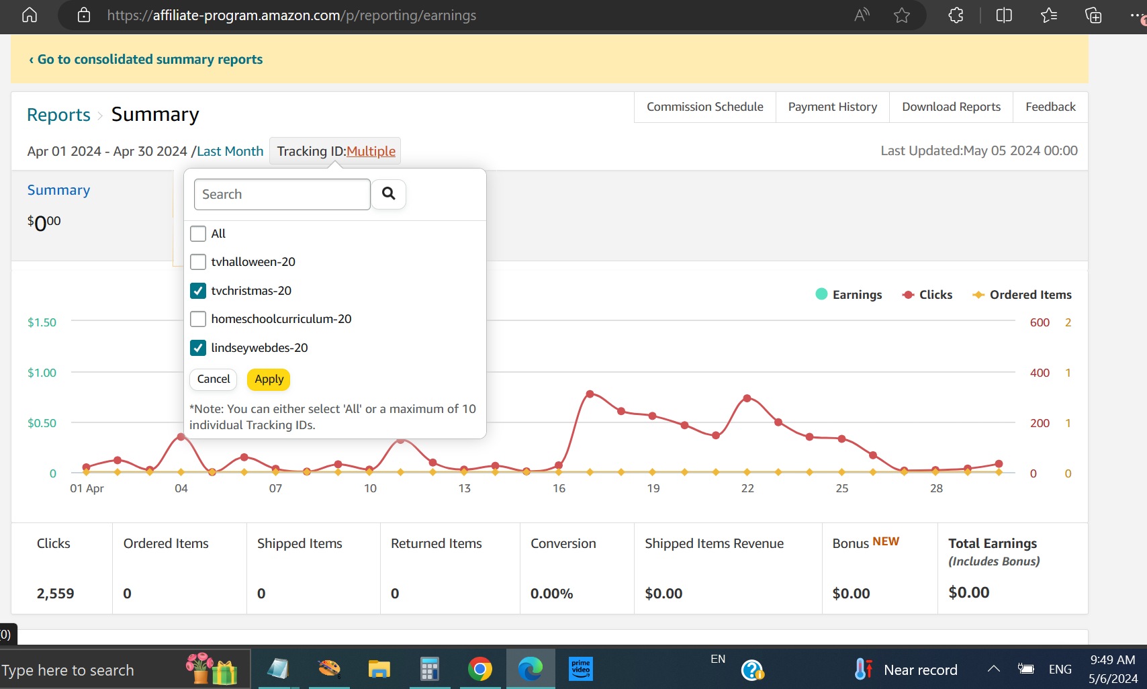
Task: Open Feedback tab
Action: click(x=1050, y=107)
